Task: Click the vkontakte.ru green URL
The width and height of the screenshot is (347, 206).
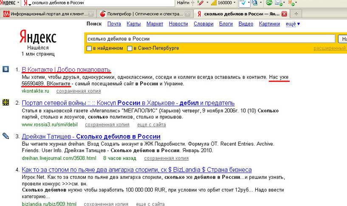Action: coord(35,91)
